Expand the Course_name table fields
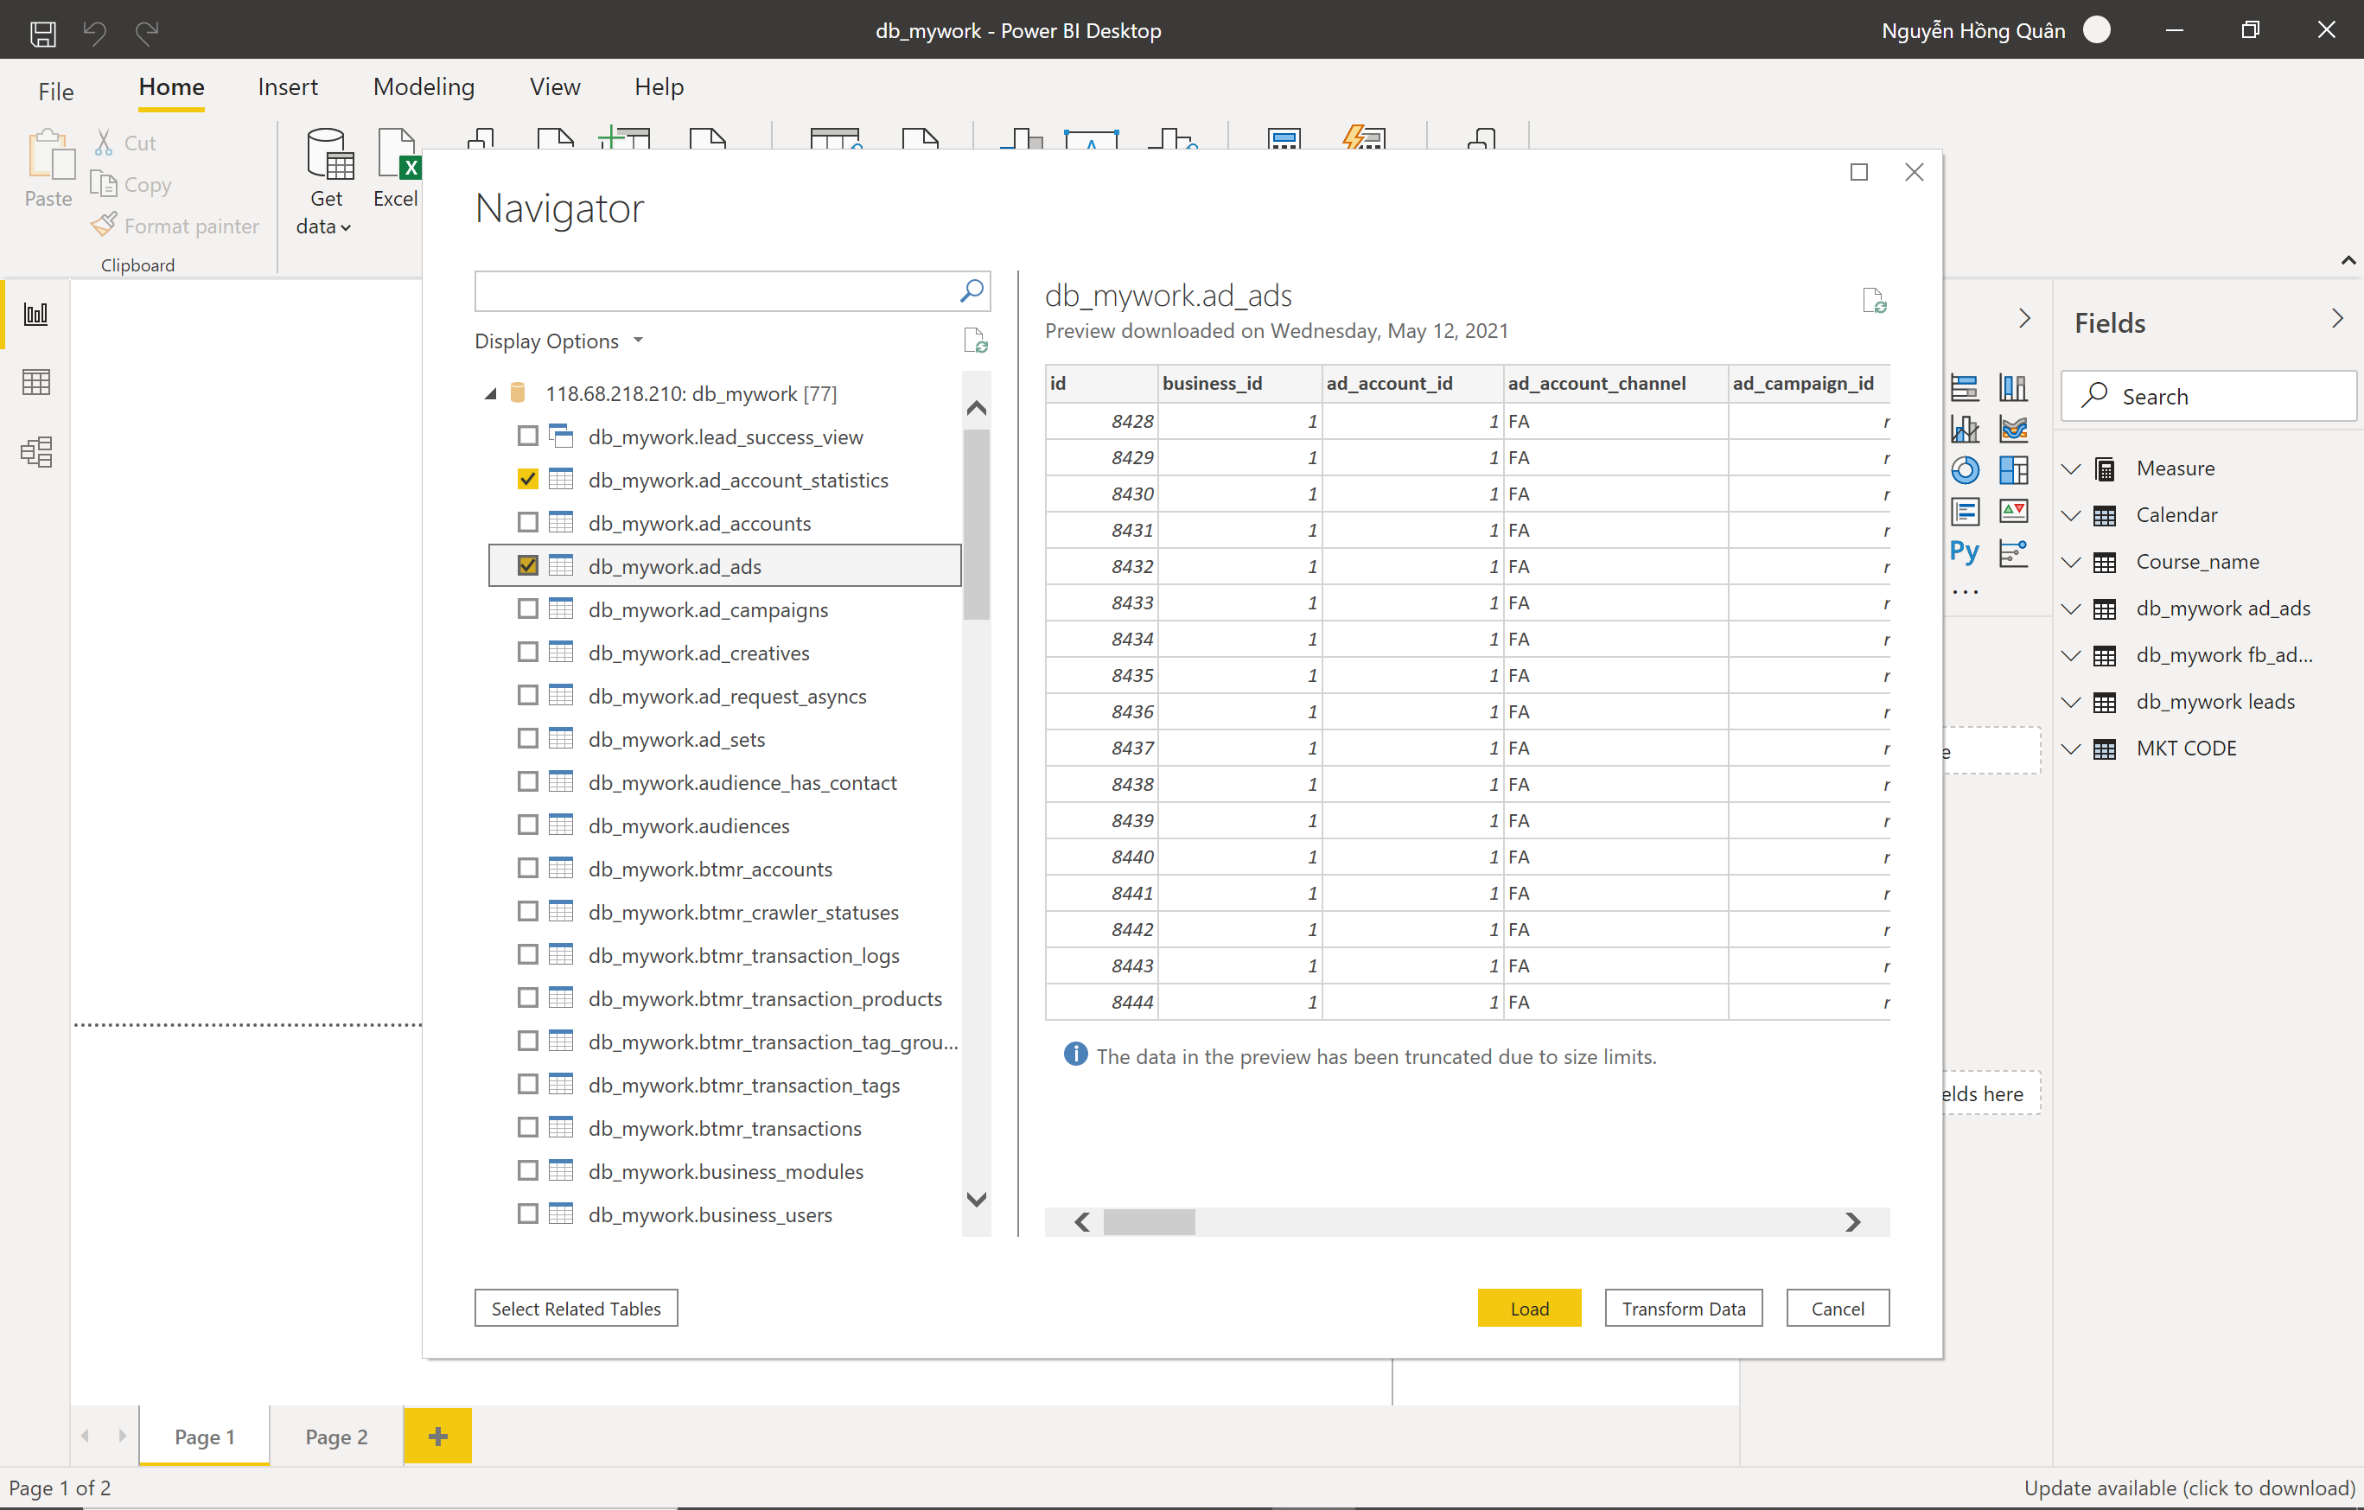2364x1510 pixels. [2072, 562]
